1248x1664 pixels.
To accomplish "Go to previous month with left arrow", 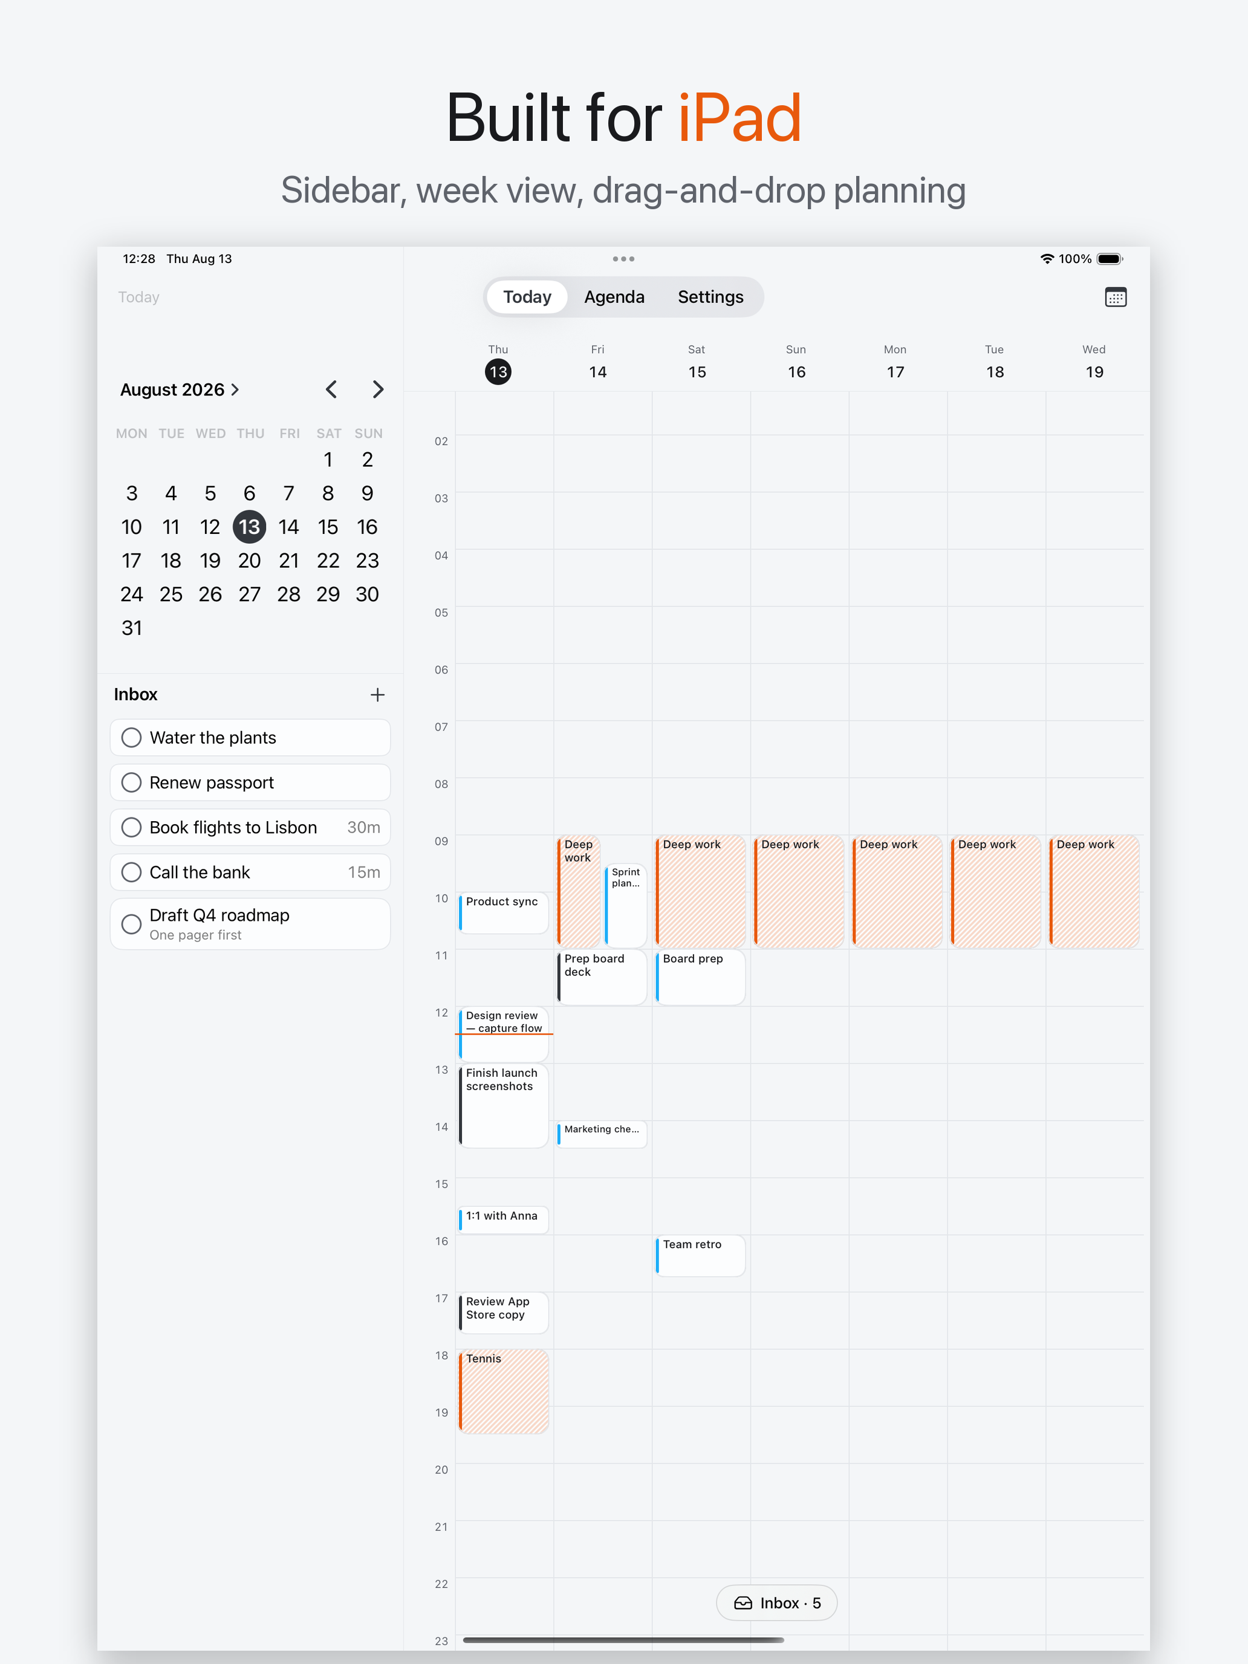I will click(331, 389).
